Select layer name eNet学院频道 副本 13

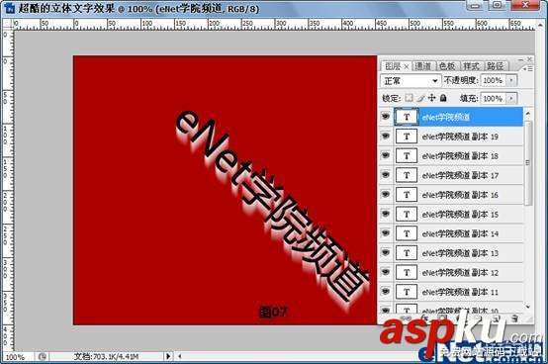point(460,253)
